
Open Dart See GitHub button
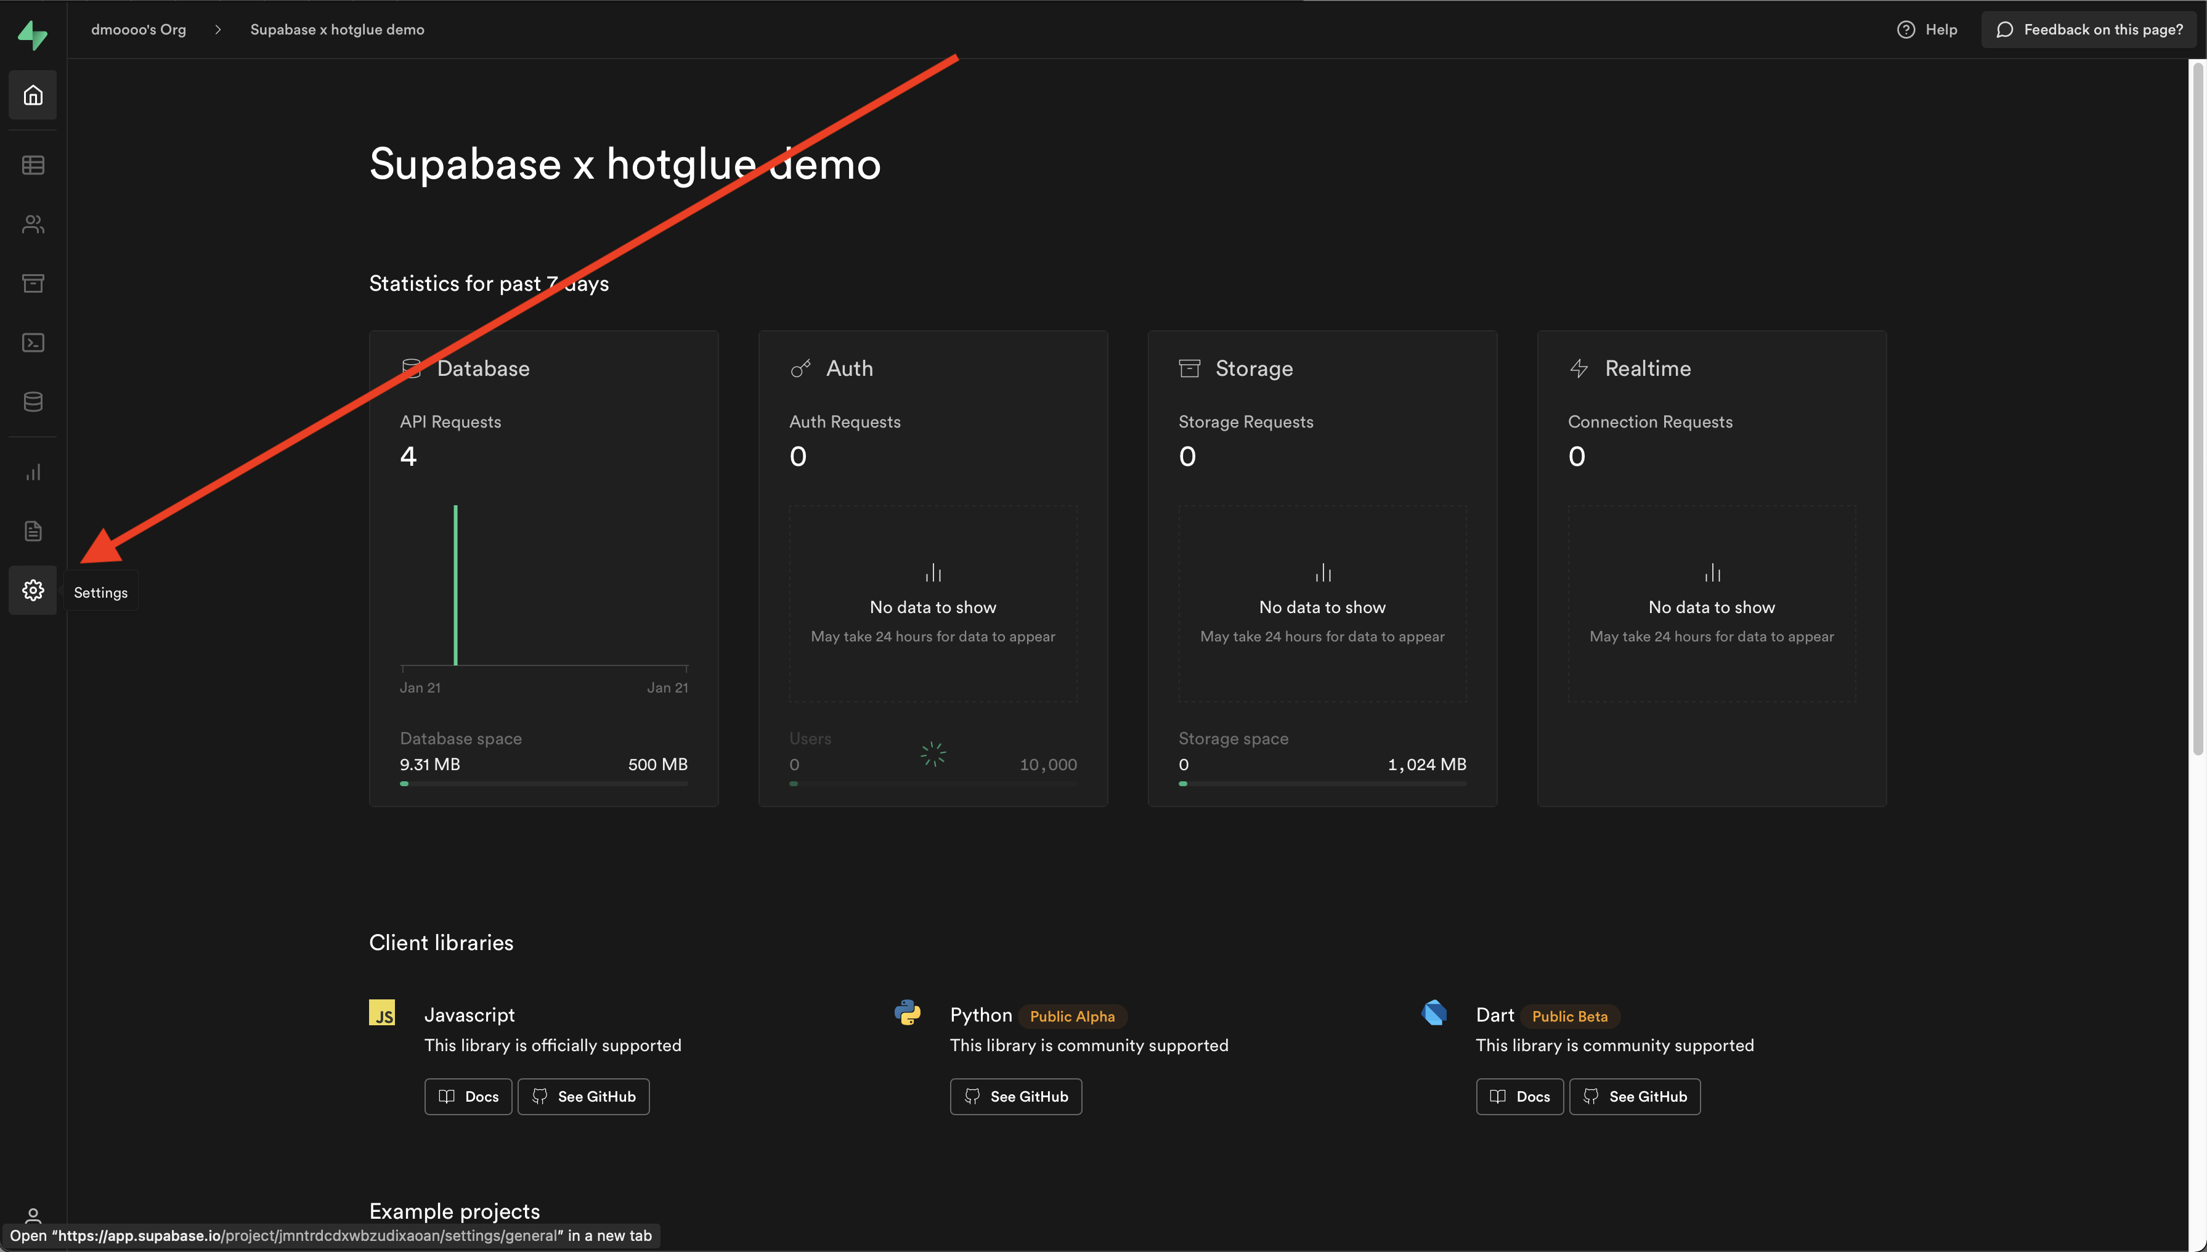pyautogui.click(x=1635, y=1096)
